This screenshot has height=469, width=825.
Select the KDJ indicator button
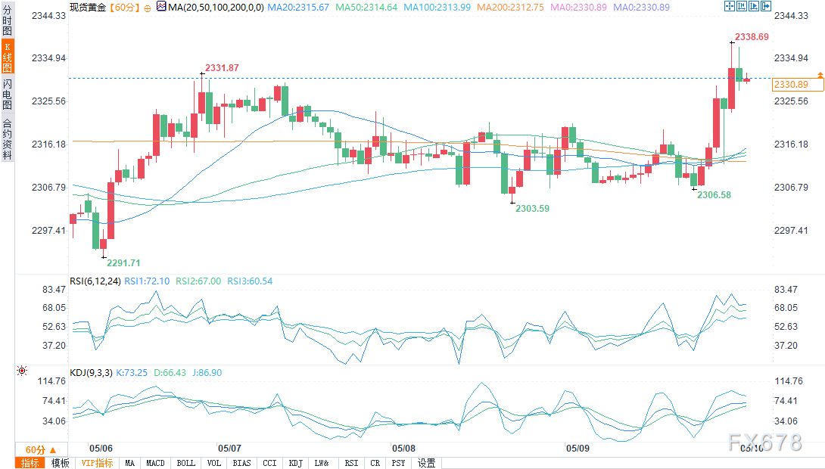[x=296, y=463]
